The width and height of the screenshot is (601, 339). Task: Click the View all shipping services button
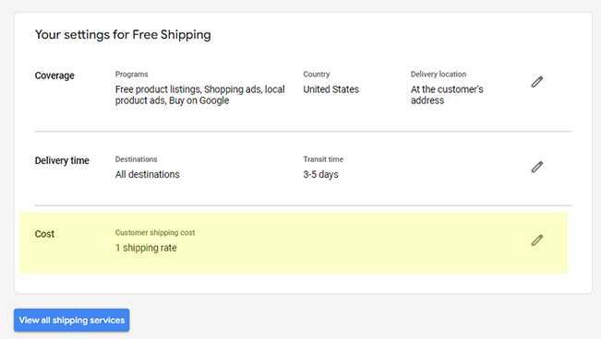(72, 320)
